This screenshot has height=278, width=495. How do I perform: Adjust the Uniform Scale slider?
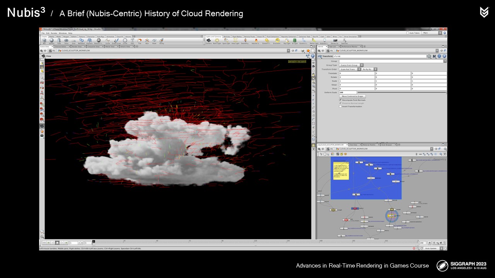point(401,93)
